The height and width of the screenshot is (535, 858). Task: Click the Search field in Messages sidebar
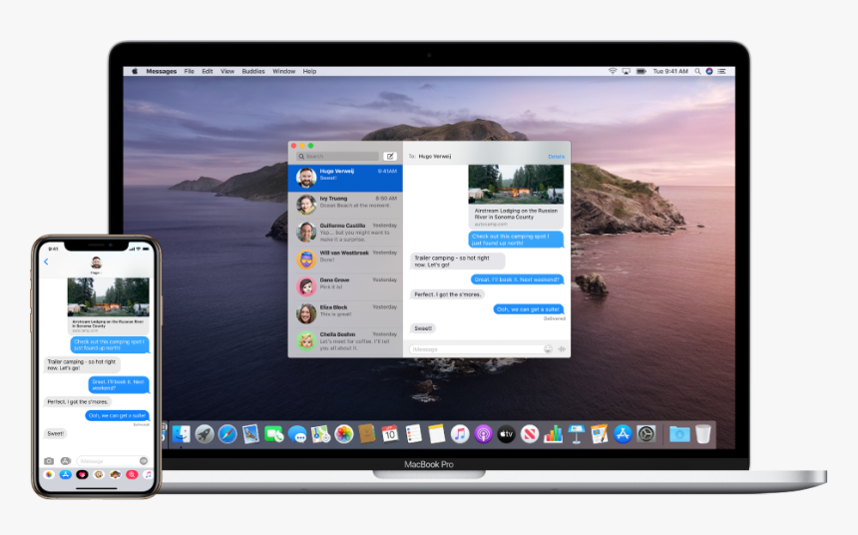click(x=337, y=156)
